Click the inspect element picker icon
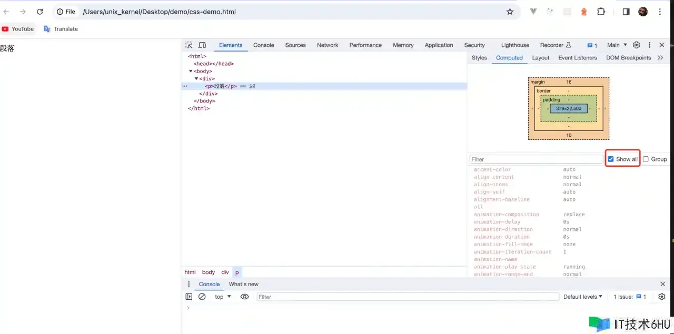This screenshot has width=674, height=334. (x=189, y=45)
